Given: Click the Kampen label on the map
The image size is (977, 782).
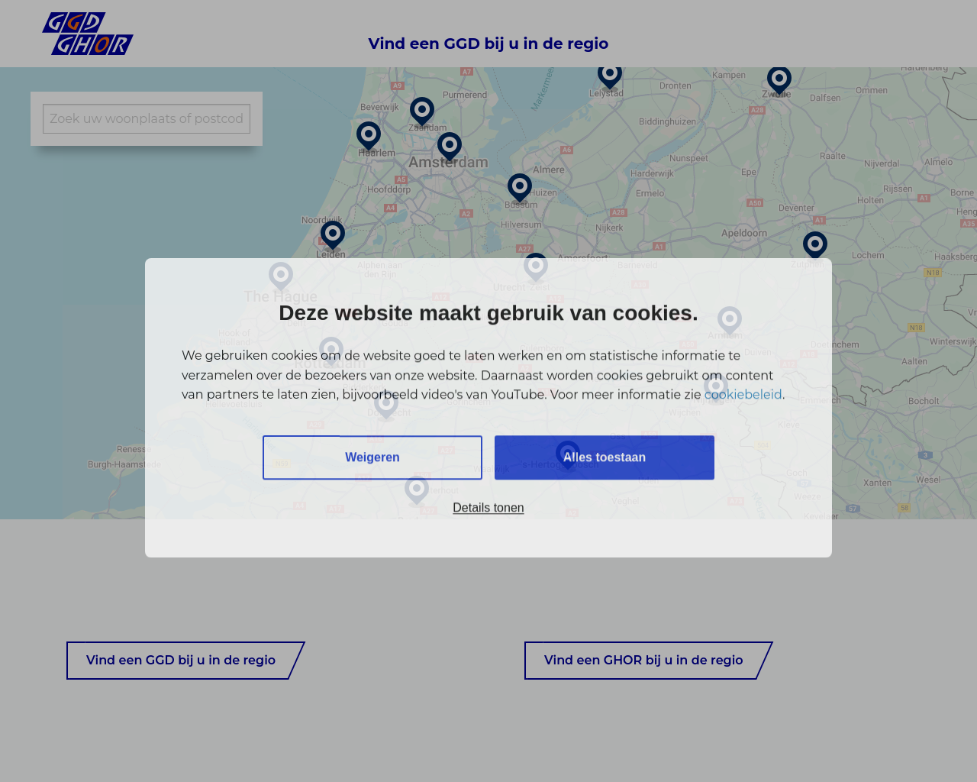Looking at the screenshot, I should pyautogui.click(x=729, y=75).
